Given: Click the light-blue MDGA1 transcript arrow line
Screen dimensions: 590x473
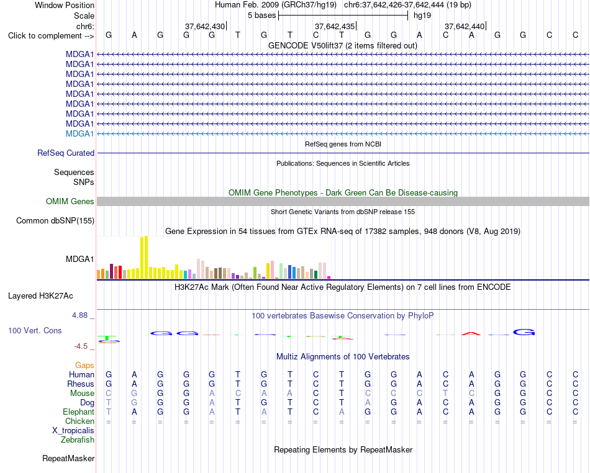Looking at the screenshot, I should coord(343,133).
